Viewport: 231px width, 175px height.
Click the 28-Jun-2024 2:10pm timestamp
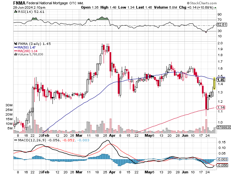(x=29, y=8)
